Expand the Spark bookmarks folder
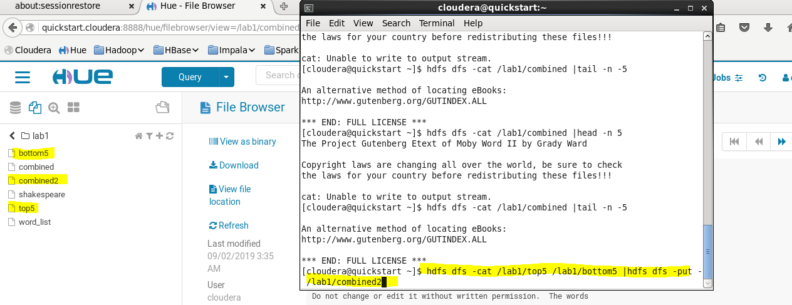Image resolution: width=792 pixels, height=305 pixels. tap(281, 50)
